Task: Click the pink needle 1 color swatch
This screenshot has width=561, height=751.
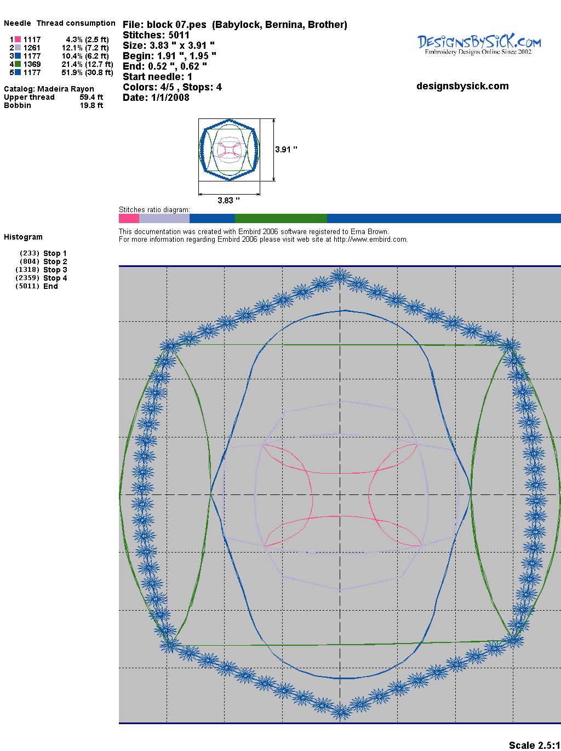Action: coord(18,39)
